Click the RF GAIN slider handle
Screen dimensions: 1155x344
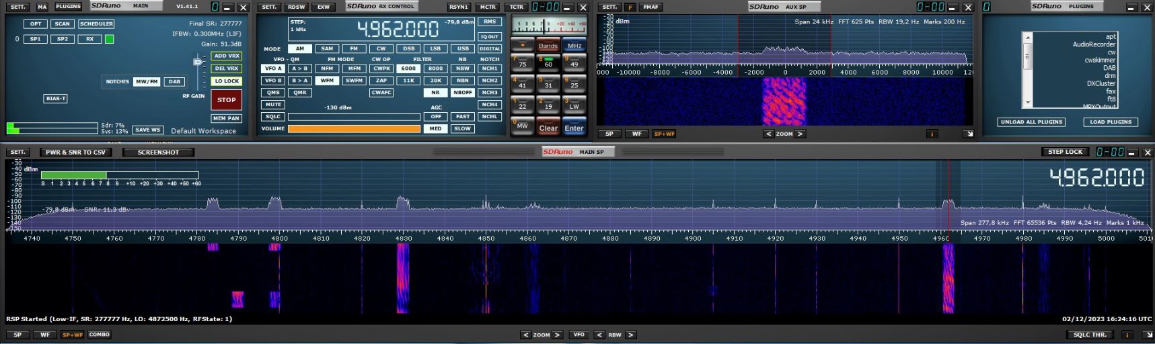click(x=198, y=62)
